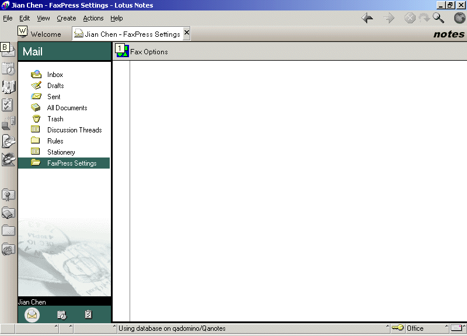Image resolution: width=467 pixels, height=336 pixels.
Task: Open the Actions menu
Action: pos(93,18)
